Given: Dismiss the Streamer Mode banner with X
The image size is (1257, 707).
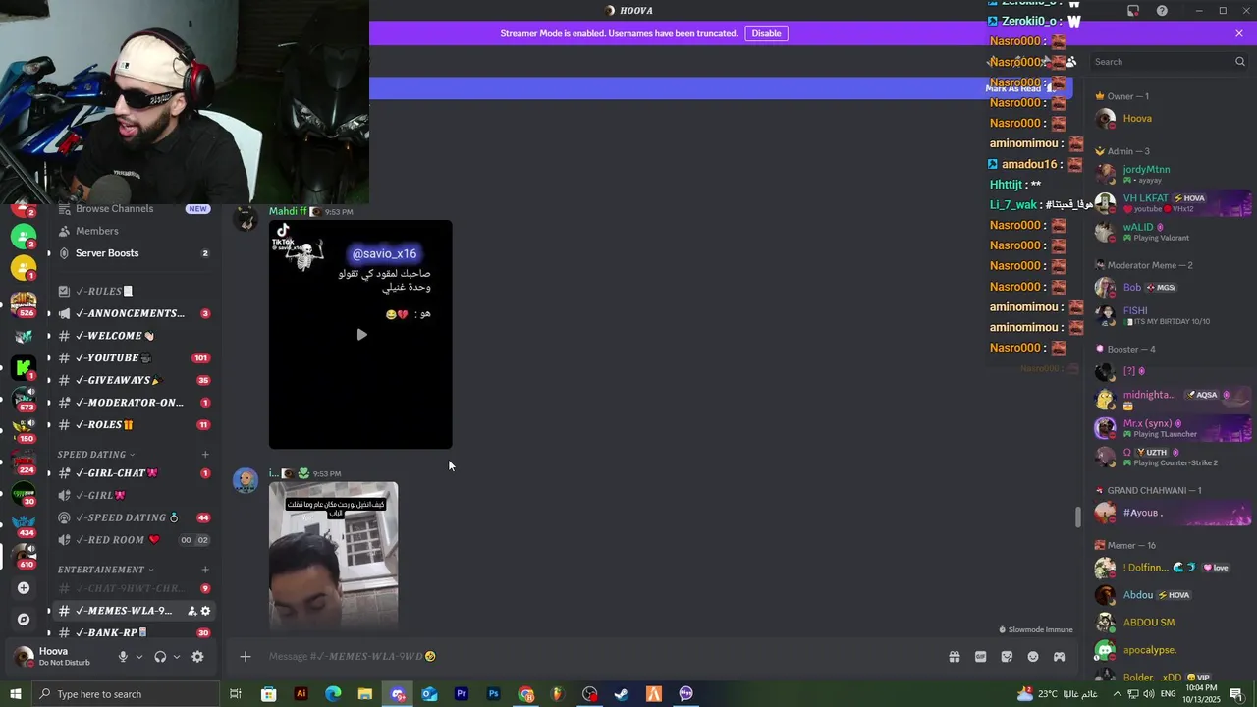Looking at the screenshot, I should pyautogui.click(x=1239, y=33).
